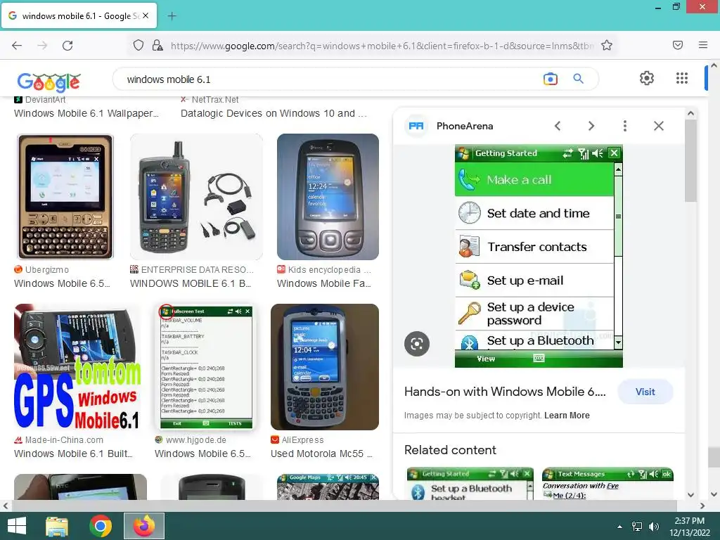
Task: Open the Windows Mobile 6.5 Ubergizmo caption
Action: tap(62, 283)
